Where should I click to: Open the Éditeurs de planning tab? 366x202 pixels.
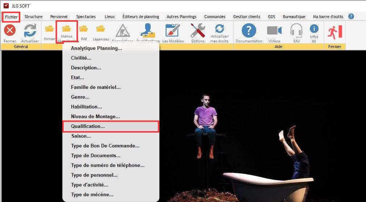click(x=141, y=17)
